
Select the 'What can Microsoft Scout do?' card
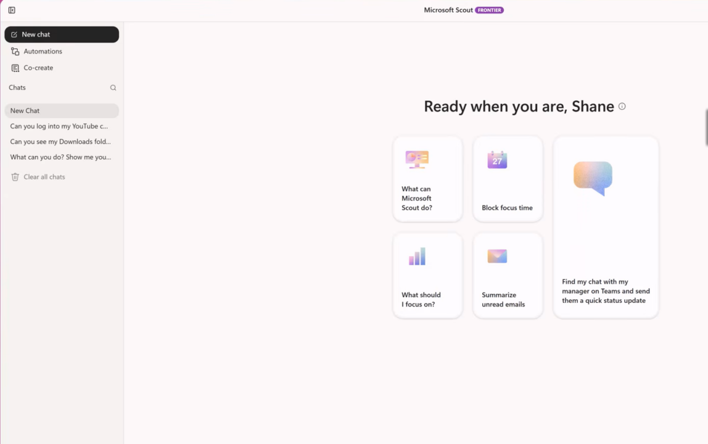427,179
